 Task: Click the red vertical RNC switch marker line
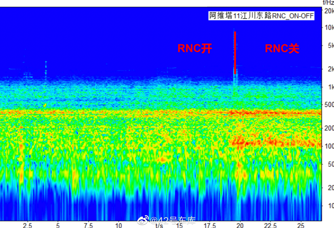click(x=235, y=53)
